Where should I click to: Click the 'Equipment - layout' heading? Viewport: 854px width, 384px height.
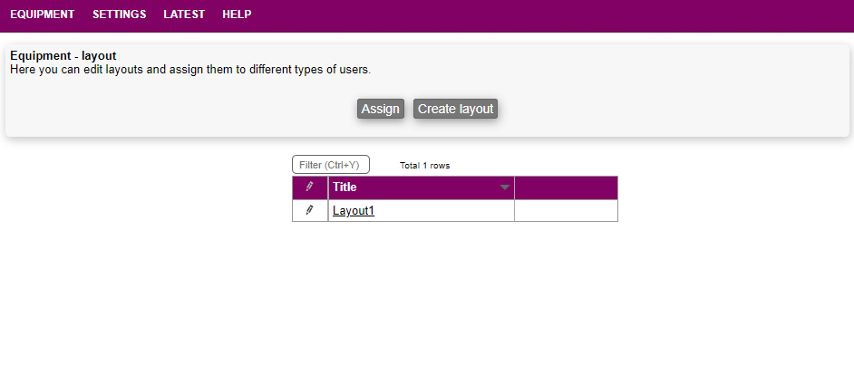coord(63,56)
